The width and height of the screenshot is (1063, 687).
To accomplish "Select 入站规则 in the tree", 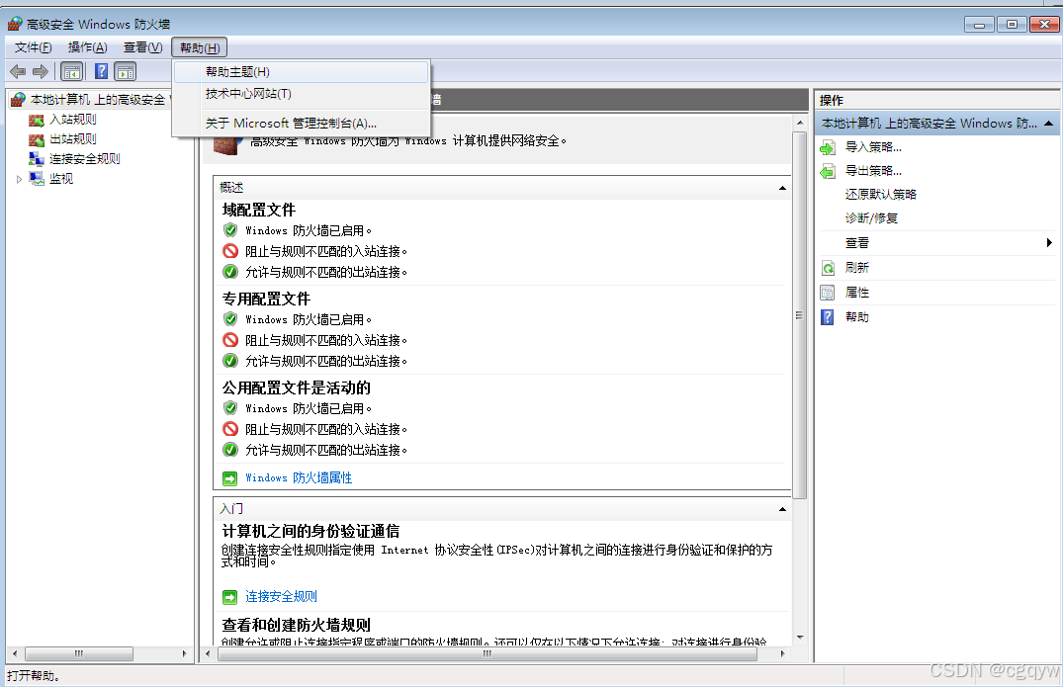I will point(73,120).
